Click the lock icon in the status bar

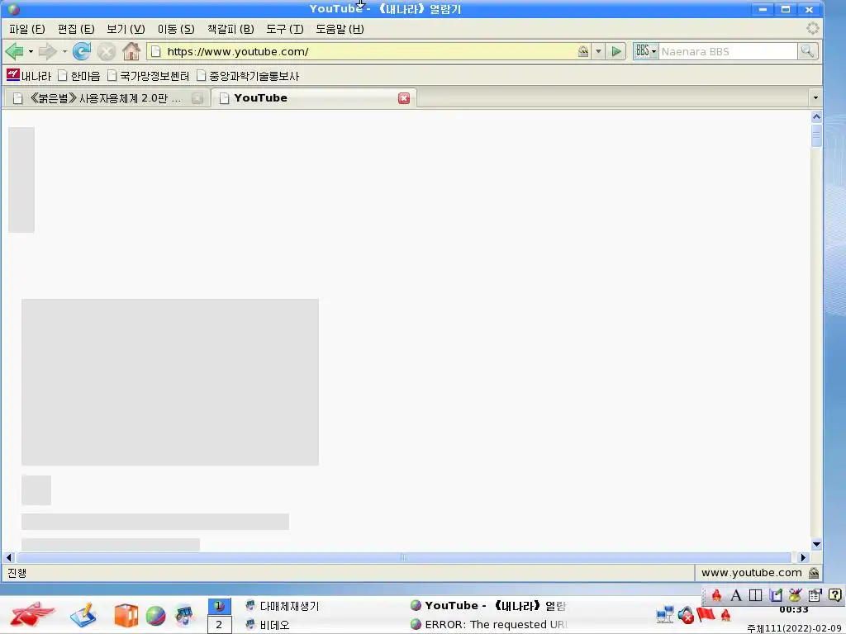814,573
